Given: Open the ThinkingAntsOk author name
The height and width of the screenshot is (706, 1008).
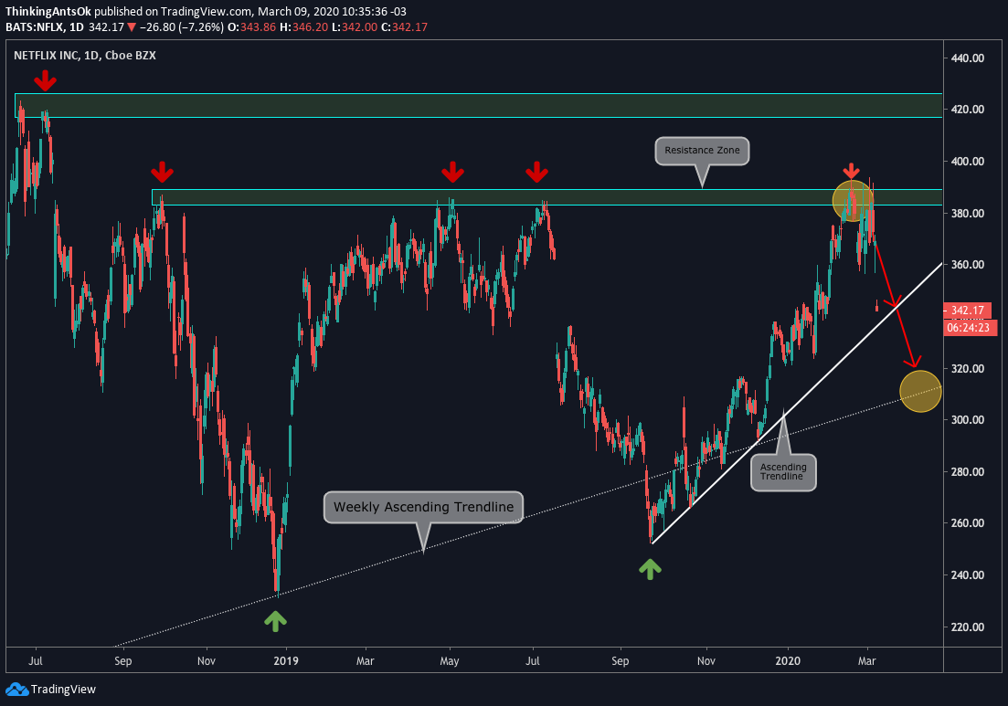Looking at the screenshot, I should 48,12.
